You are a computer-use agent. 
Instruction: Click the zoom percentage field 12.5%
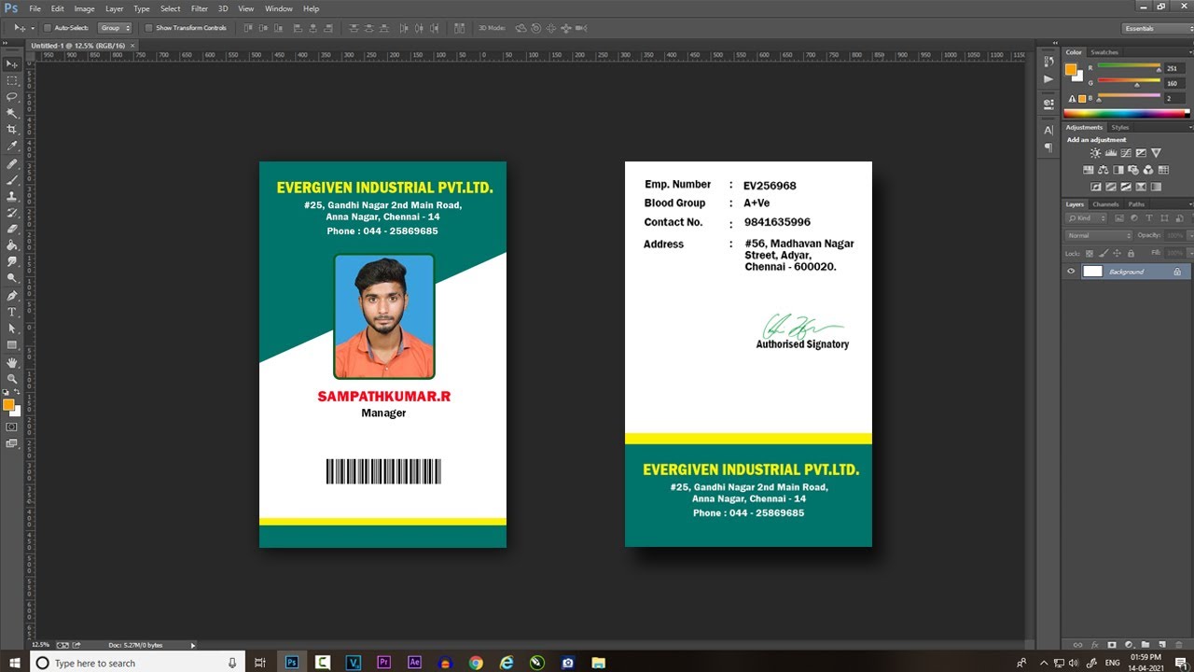pyautogui.click(x=41, y=645)
